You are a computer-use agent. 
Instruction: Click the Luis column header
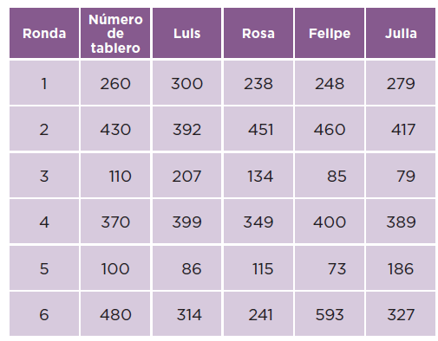(x=186, y=33)
